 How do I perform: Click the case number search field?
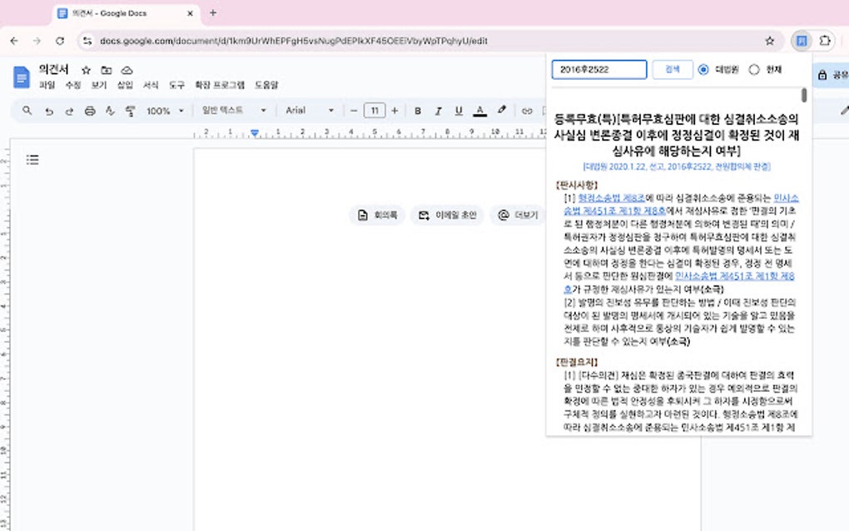pyautogui.click(x=599, y=70)
